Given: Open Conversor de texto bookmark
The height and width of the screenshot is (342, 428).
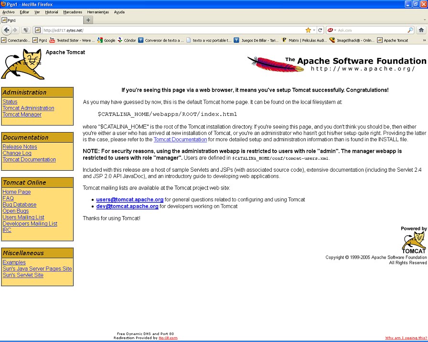Looking at the screenshot, I should pos(161,40).
